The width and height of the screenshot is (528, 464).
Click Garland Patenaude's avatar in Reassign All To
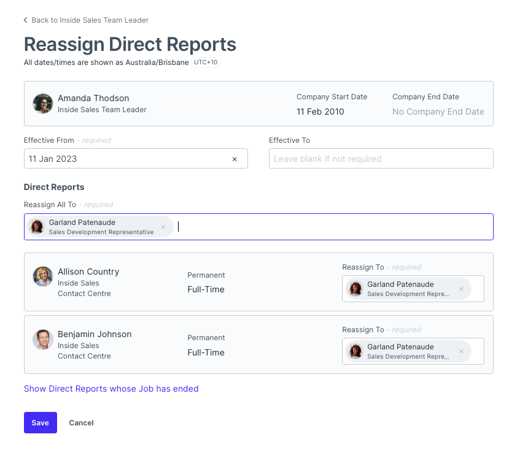(x=36, y=226)
